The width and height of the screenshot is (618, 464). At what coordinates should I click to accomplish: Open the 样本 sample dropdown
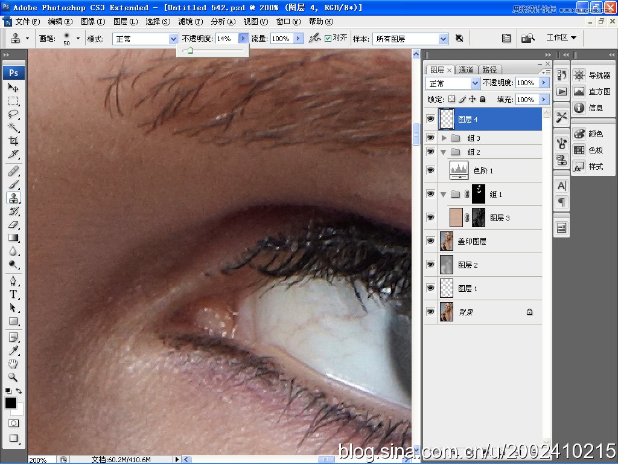click(410, 39)
